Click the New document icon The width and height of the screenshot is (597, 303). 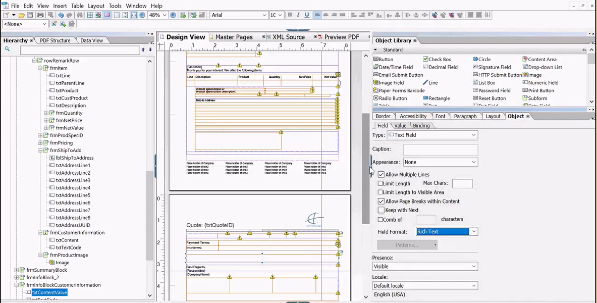click(6, 15)
